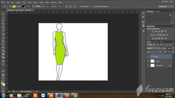Click the Vibrance triangle adjustment icon
175x98 pixels.
pos(165,32)
